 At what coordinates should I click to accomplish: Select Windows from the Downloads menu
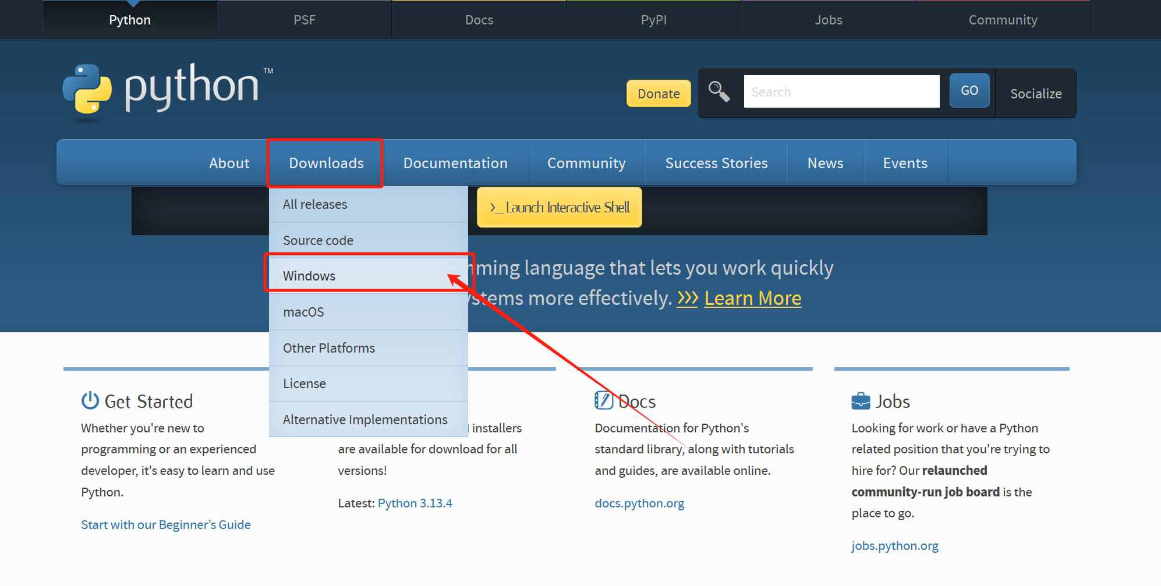pyautogui.click(x=309, y=276)
